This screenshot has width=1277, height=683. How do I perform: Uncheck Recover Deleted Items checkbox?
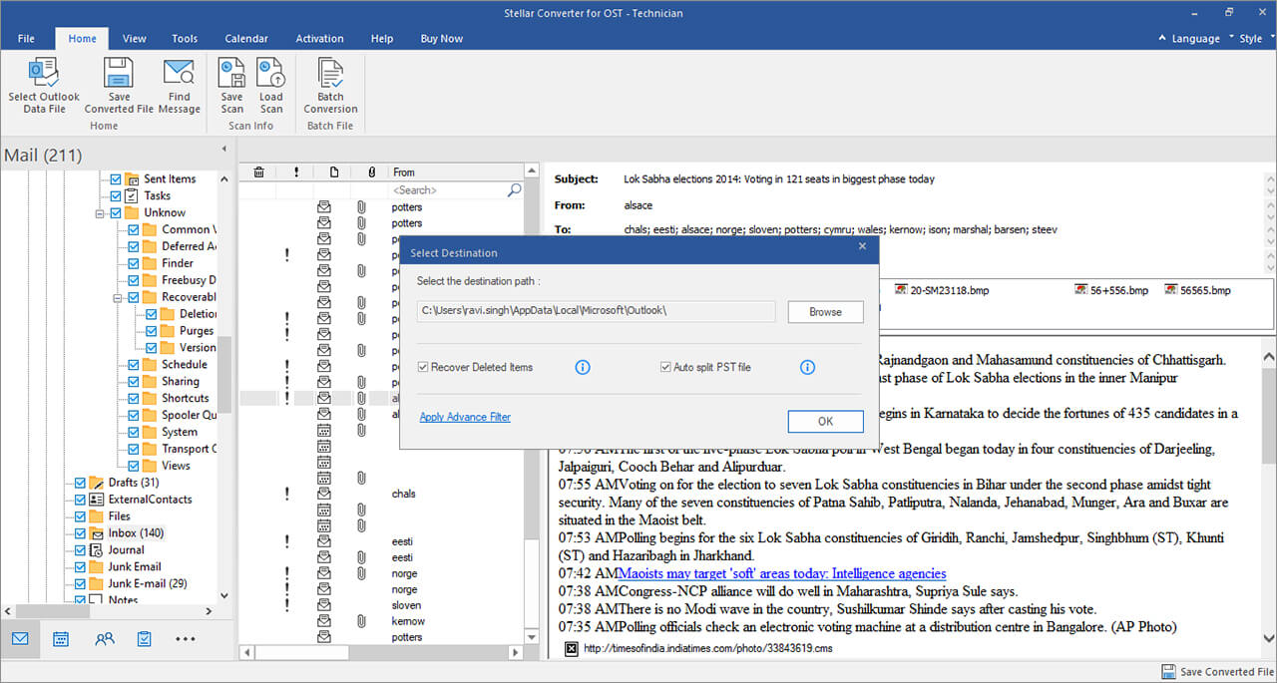tap(424, 368)
